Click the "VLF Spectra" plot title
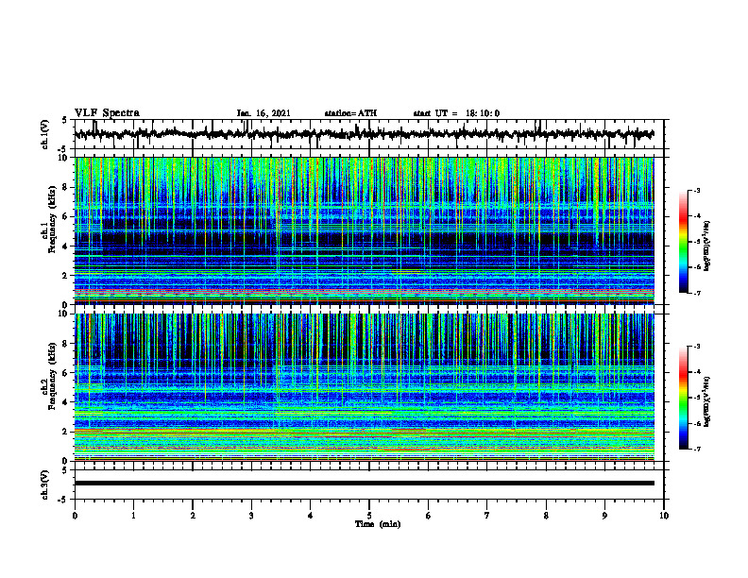 (x=107, y=113)
